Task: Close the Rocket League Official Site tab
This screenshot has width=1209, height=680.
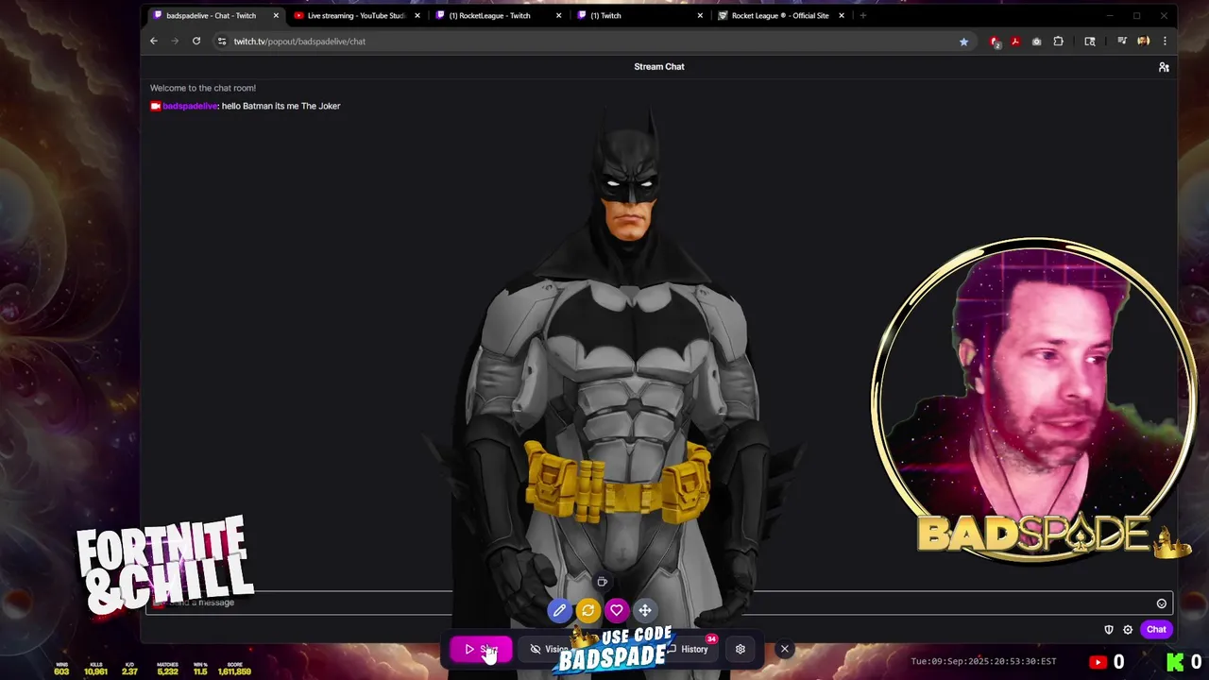Action: point(842,16)
